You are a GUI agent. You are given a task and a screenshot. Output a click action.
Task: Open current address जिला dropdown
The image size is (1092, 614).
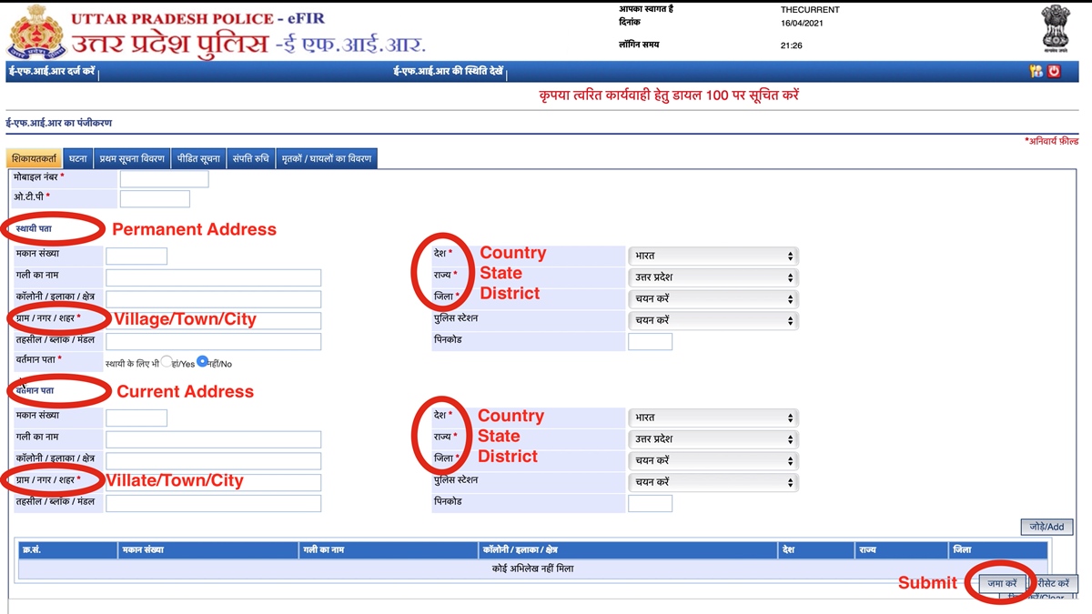[713, 461]
